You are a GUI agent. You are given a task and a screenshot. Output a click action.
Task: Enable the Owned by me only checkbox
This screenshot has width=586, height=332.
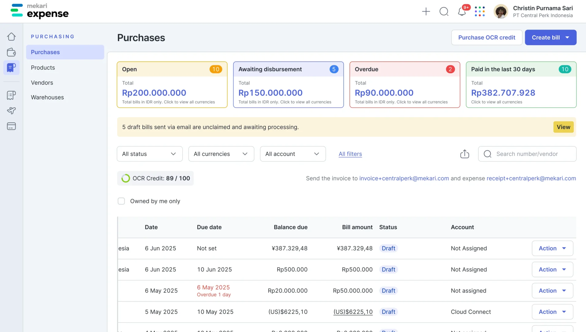(121, 201)
